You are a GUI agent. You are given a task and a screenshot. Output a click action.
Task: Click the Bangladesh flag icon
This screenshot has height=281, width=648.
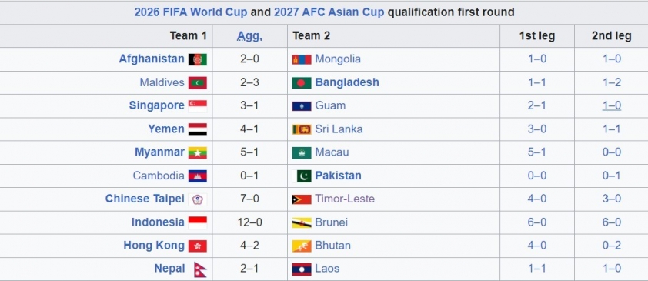point(302,82)
